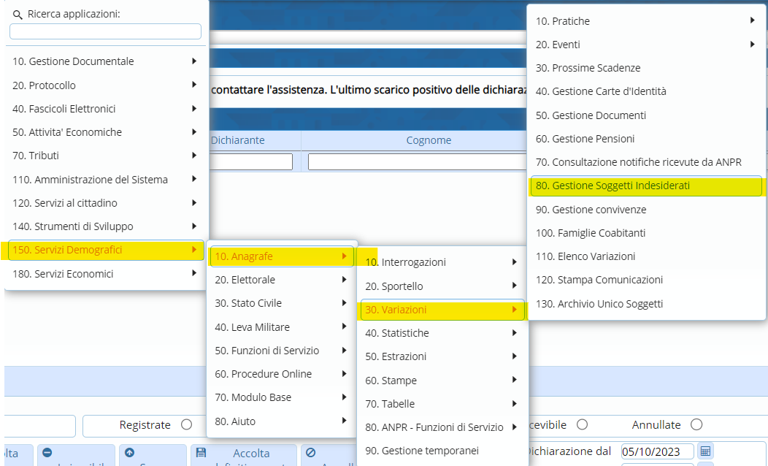Choose 40. Gestione Carte d'Identità

point(601,91)
